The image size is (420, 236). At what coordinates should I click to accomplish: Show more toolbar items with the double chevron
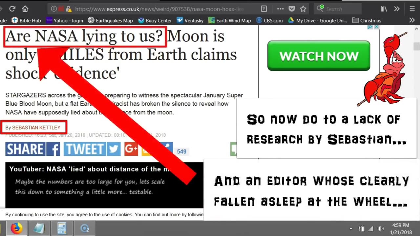pyautogui.click(x=397, y=9)
